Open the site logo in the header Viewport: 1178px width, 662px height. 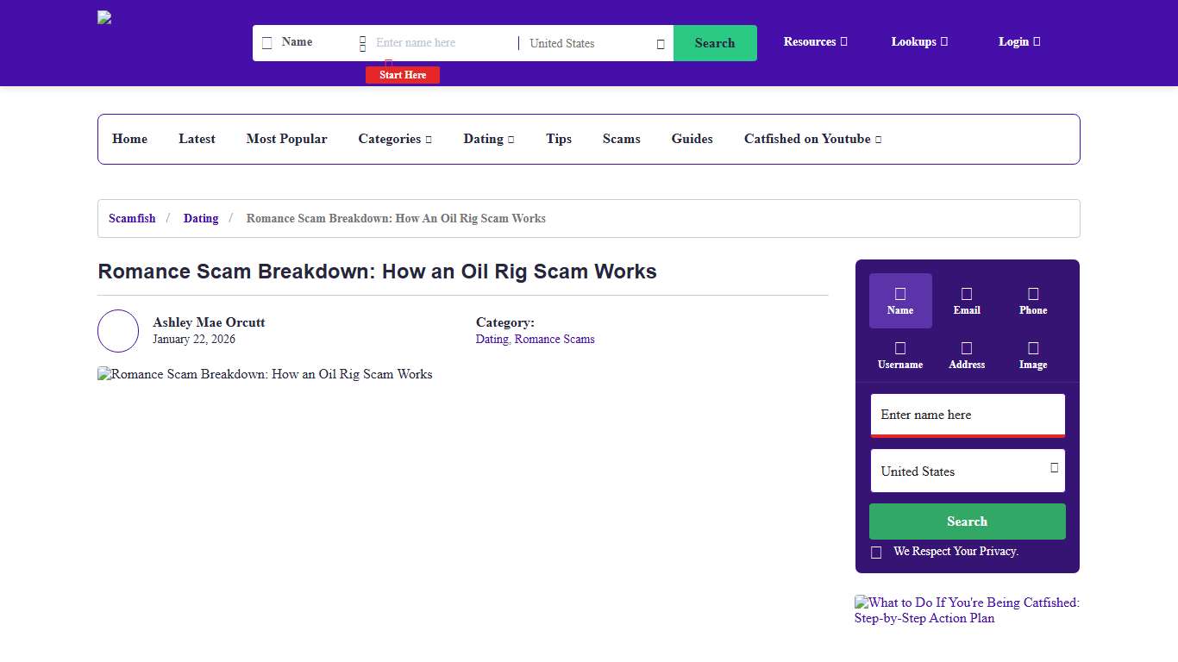[x=103, y=16]
